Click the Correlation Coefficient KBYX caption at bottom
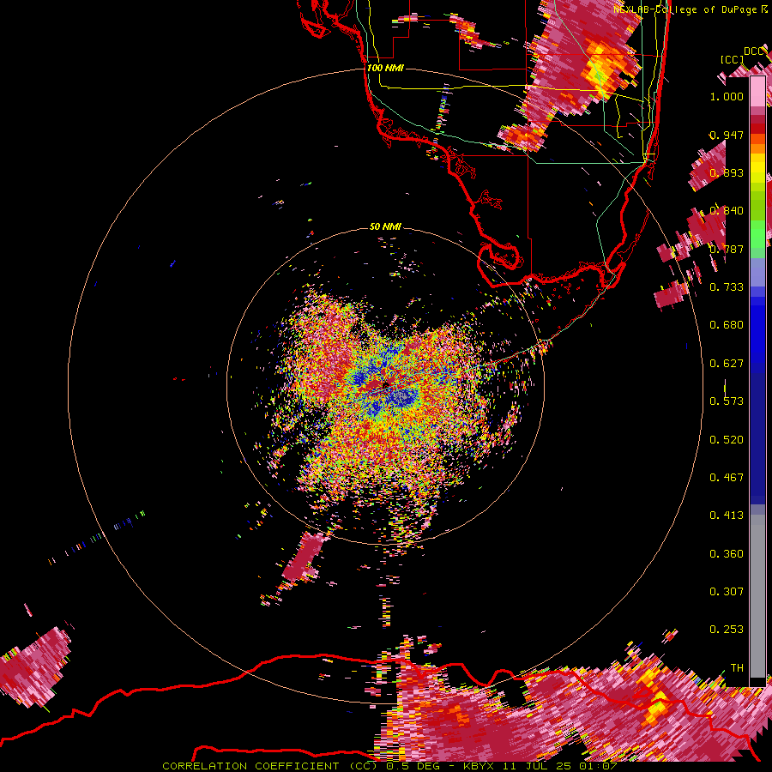 click(389, 766)
